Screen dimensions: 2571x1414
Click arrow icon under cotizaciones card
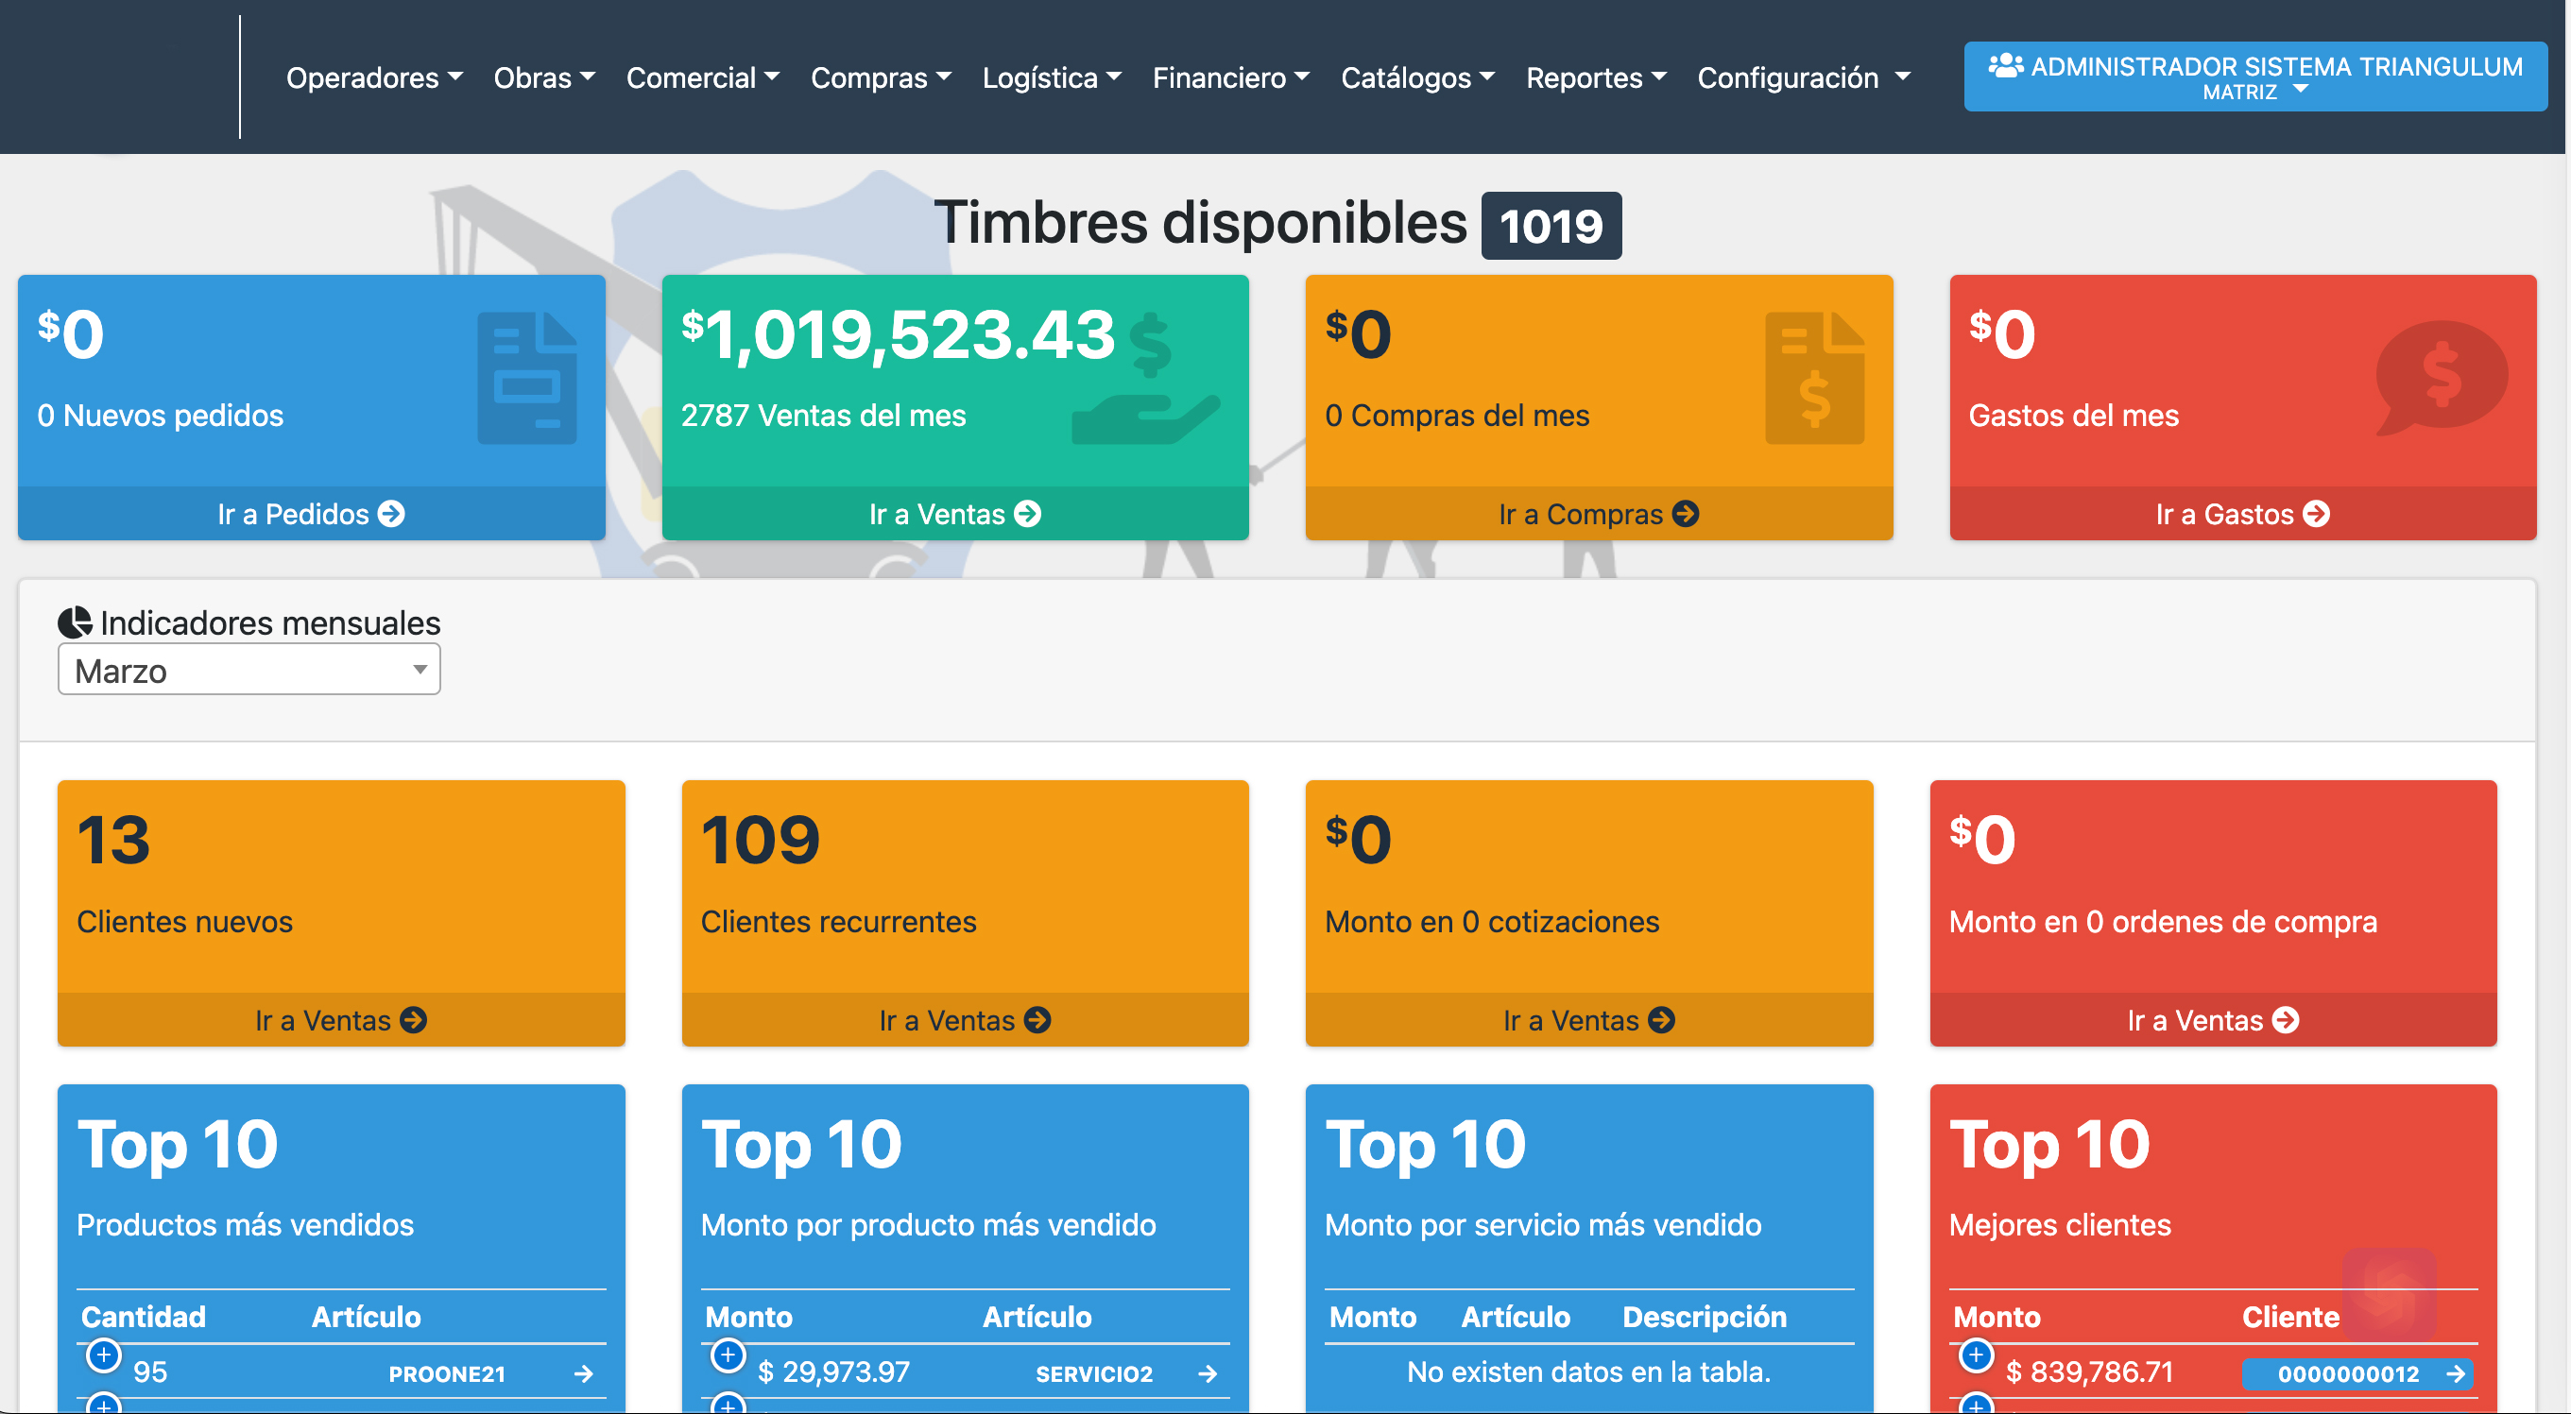coord(1662,1020)
